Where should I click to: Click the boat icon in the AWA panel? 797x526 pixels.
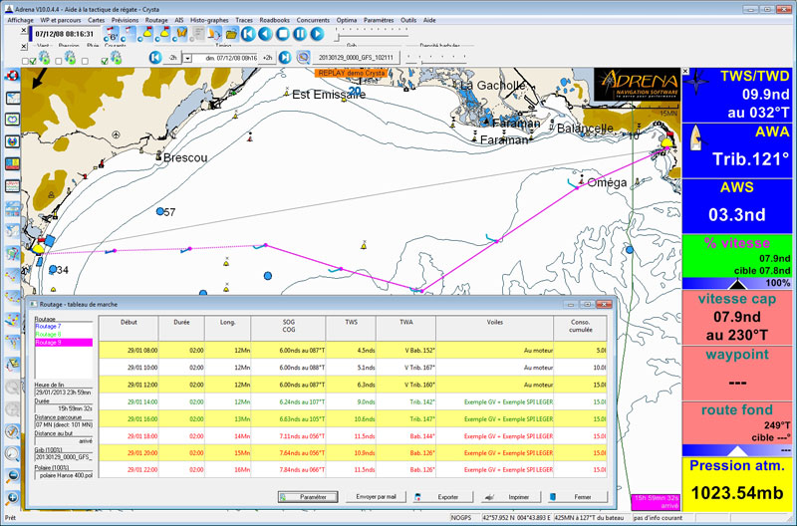(x=696, y=137)
